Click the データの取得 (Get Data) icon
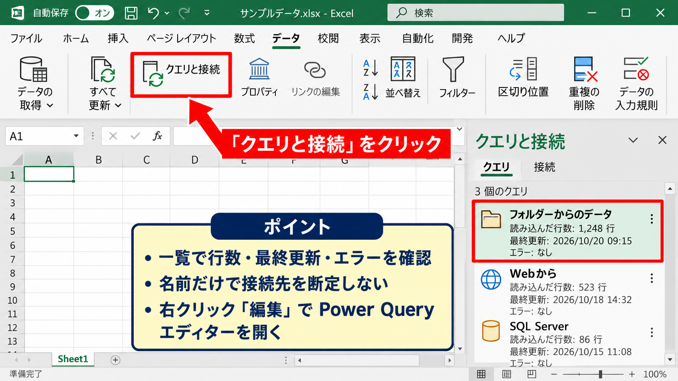The height and width of the screenshot is (381, 678). (34, 69)
